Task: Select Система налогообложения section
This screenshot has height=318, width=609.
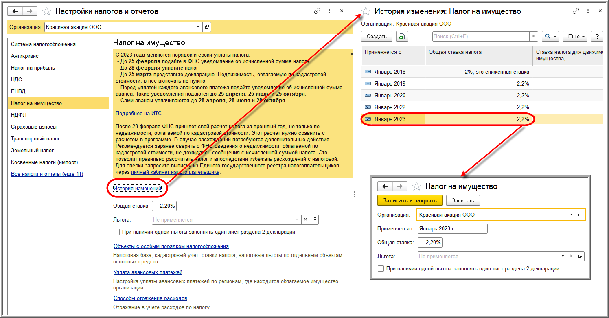Action: tap(58, 44)
